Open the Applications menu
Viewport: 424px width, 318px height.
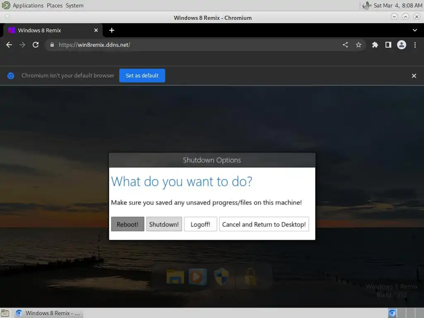point(28,5)
